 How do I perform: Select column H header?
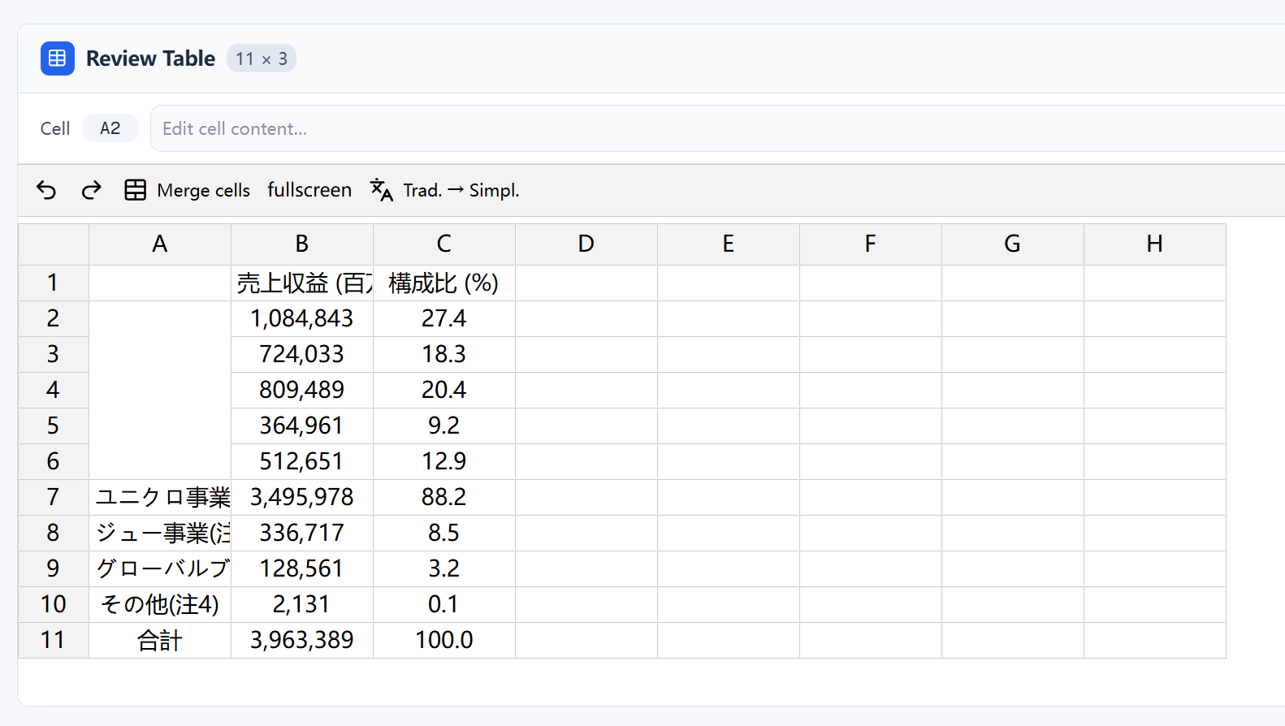[x=1155, y=244]
